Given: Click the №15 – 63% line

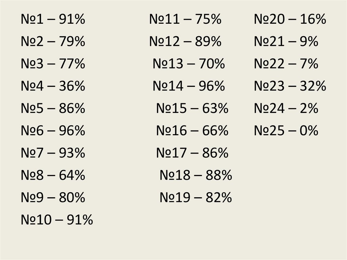Looking at the screenshot, I should [192, 109].
